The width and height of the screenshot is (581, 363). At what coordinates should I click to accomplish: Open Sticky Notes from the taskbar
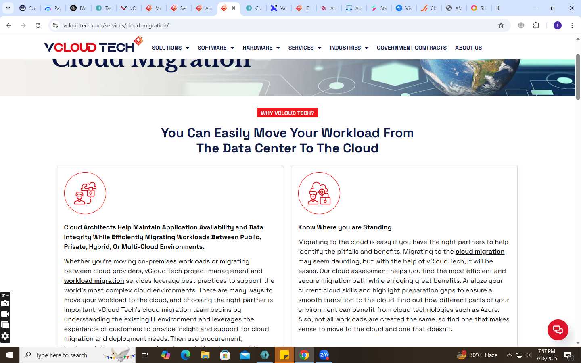pyautogui.click(x=284, y=355)
